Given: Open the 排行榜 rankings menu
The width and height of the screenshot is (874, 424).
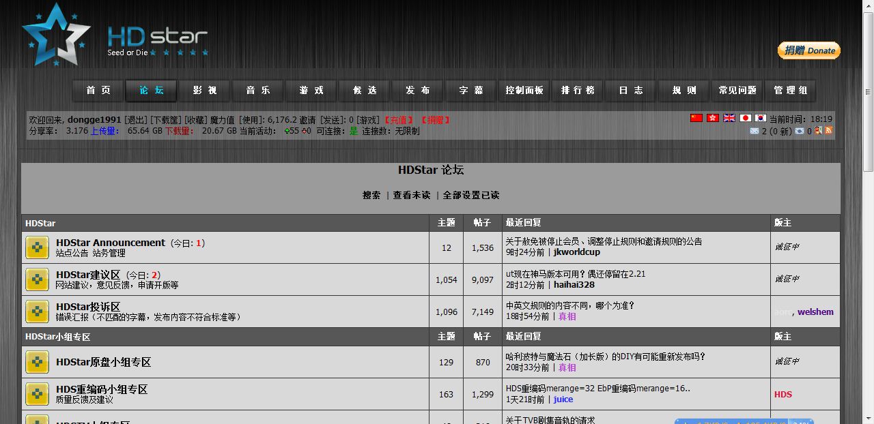Looking at the screenshot, I should tap(578, 91).
